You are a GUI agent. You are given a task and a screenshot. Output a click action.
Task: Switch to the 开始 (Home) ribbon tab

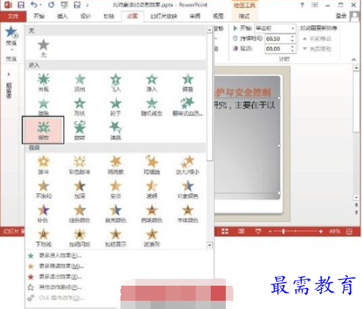click(39, 17)
